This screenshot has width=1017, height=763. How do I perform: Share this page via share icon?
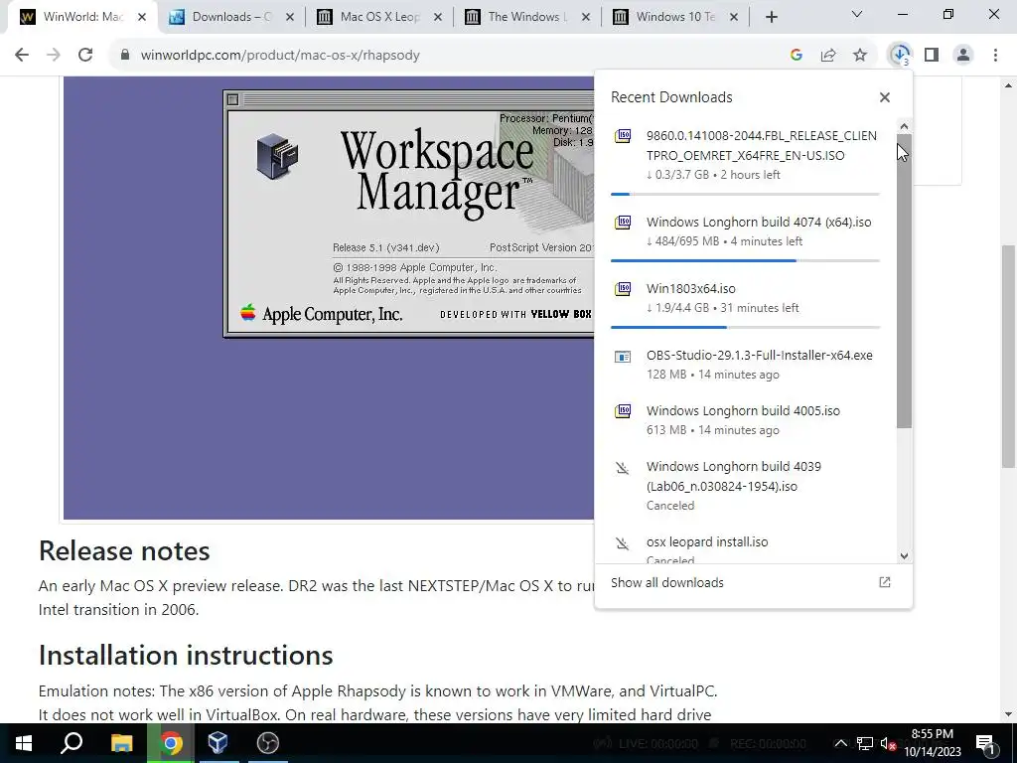[828, 56]
